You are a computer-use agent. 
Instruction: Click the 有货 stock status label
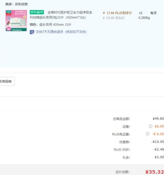coord(153,13)
